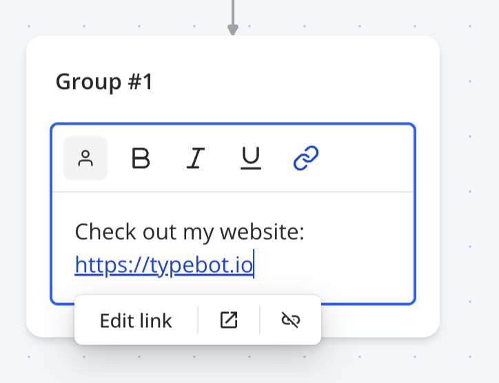Screen dimensions: 499x383
Task: Click the empty dotted canvas background
Action: [x=469, y=207]
